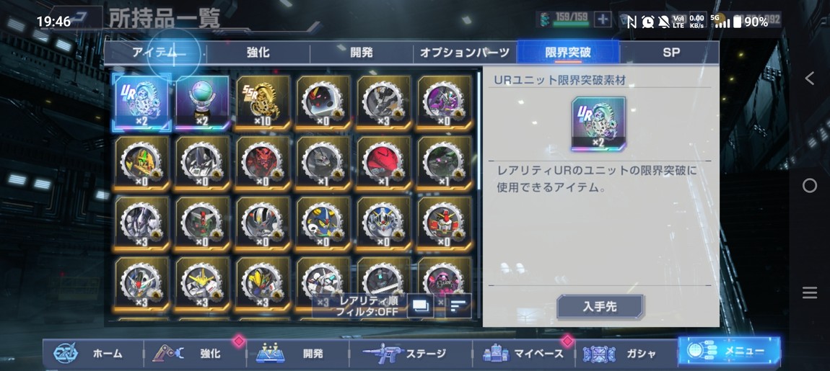Switch to the オプションパーツ tab

pyautogui.click(x=464, y=53)
